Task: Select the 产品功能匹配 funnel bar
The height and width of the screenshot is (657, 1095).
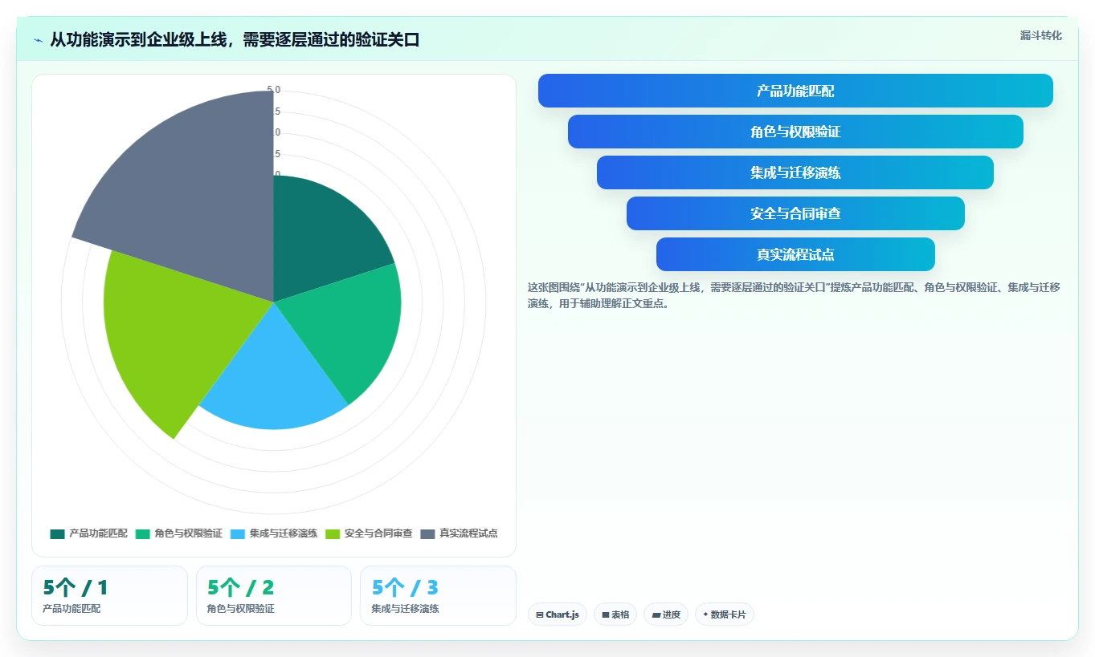Action: 795,91
